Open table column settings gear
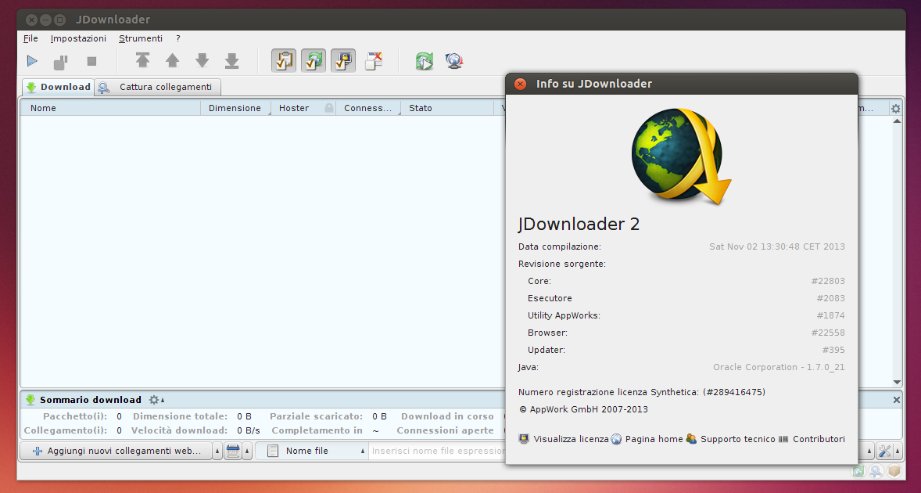The image size is (921, 493). (x=896, y=108)
